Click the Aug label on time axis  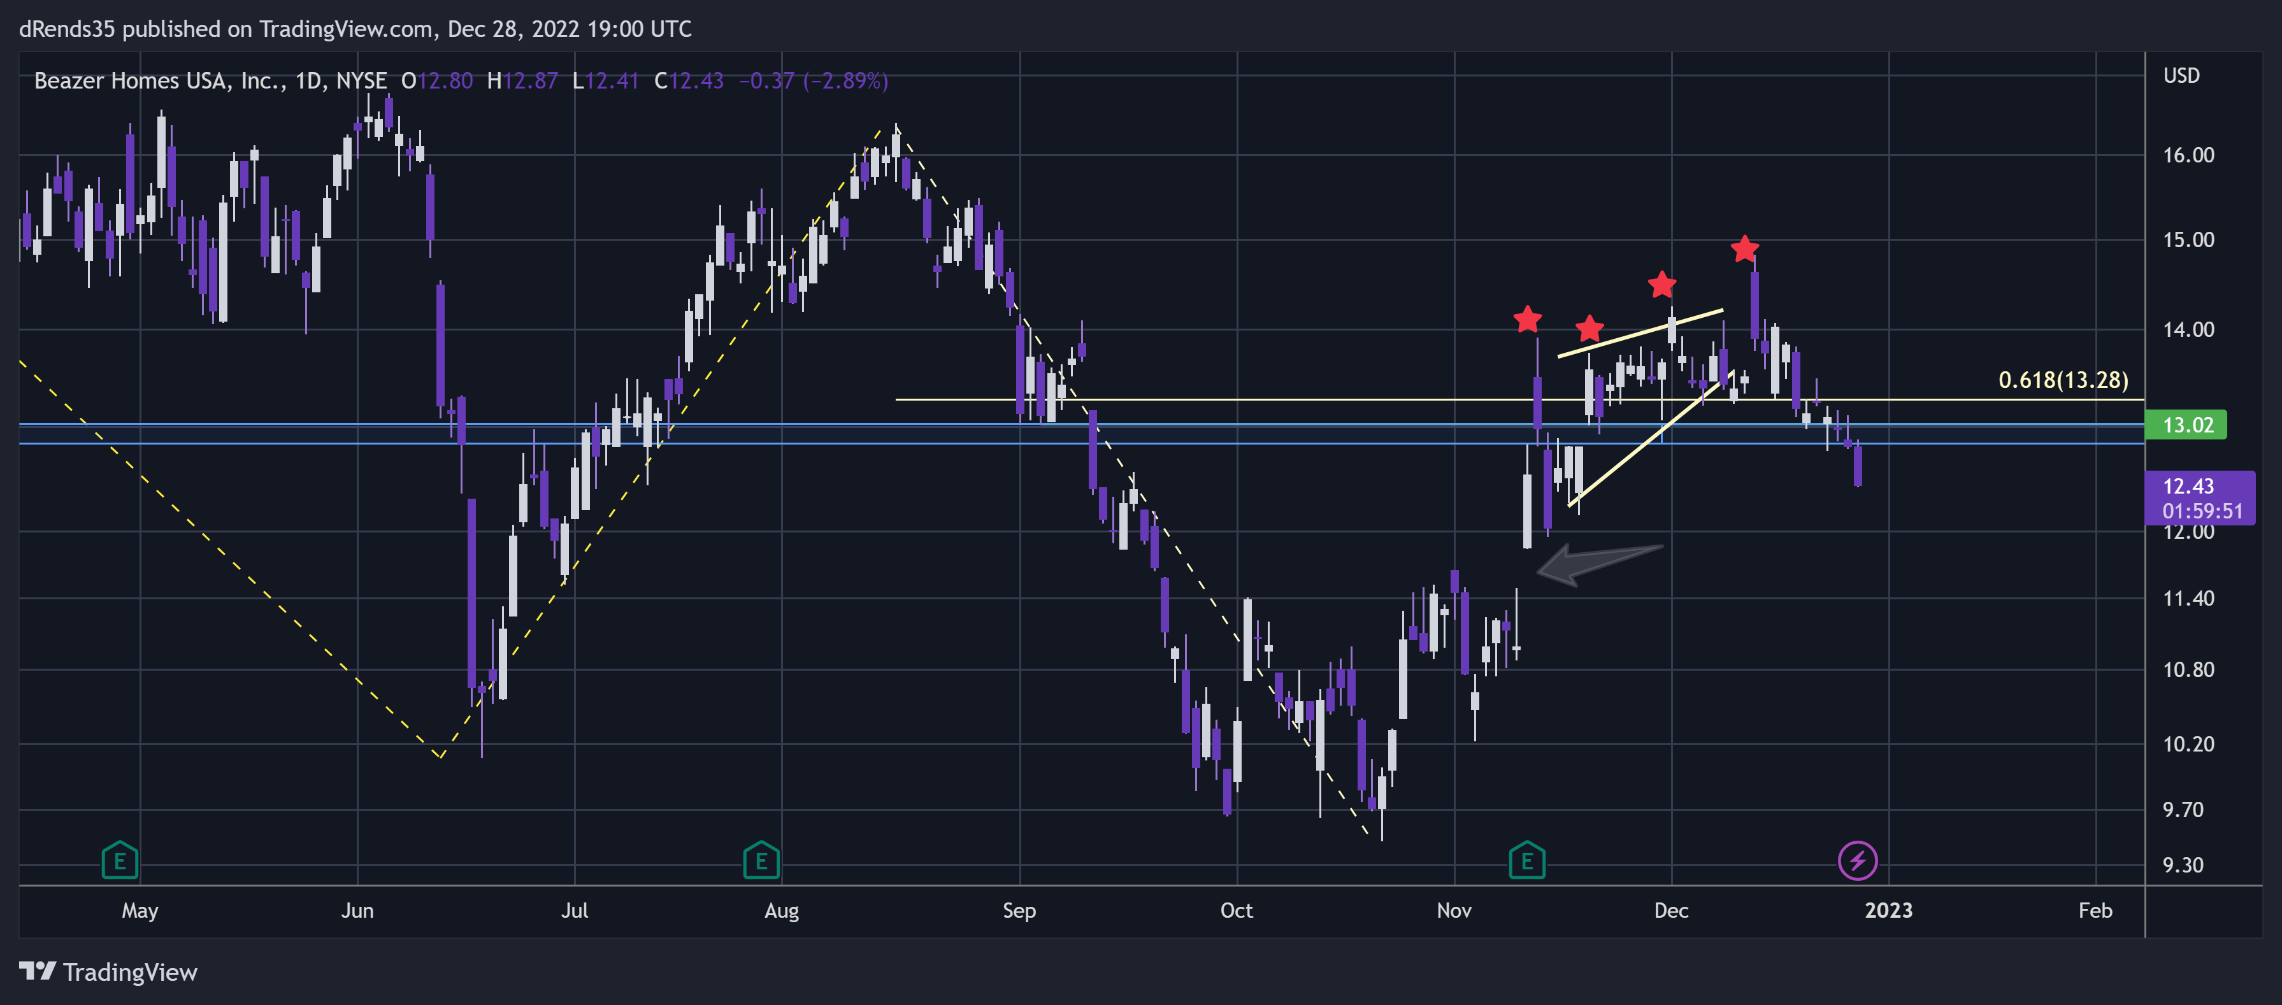point(781,911)
